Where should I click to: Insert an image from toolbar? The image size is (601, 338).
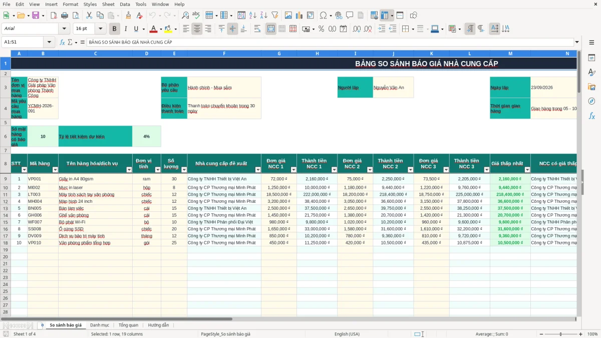(x=288, y=16)
